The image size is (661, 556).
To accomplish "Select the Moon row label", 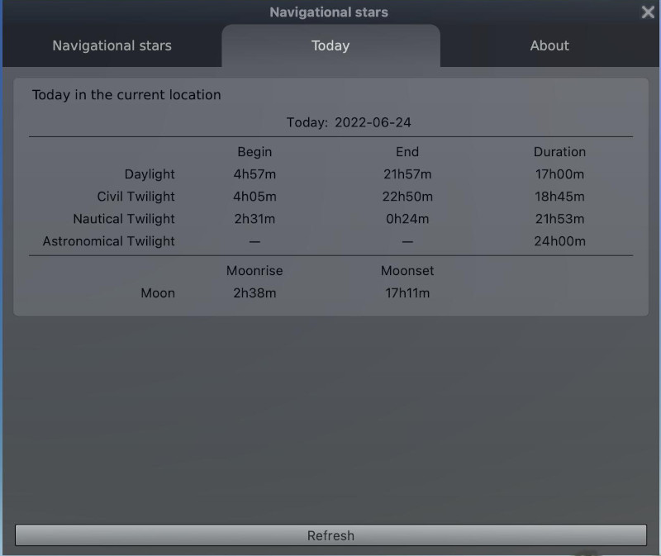I will point(157,293).
